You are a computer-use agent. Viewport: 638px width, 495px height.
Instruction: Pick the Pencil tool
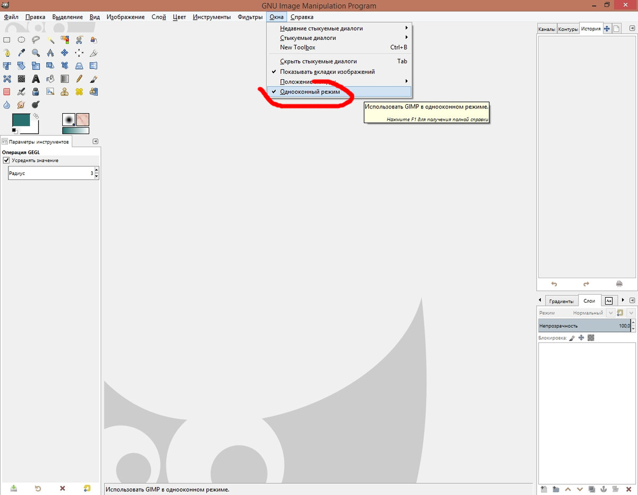coord(79,79)
